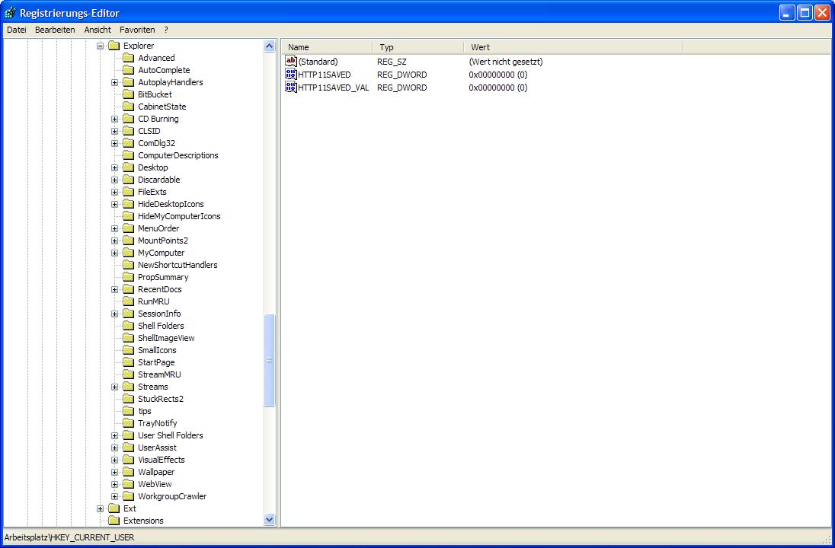Click the RunMRU folder icon

click(x=128, y=301)
